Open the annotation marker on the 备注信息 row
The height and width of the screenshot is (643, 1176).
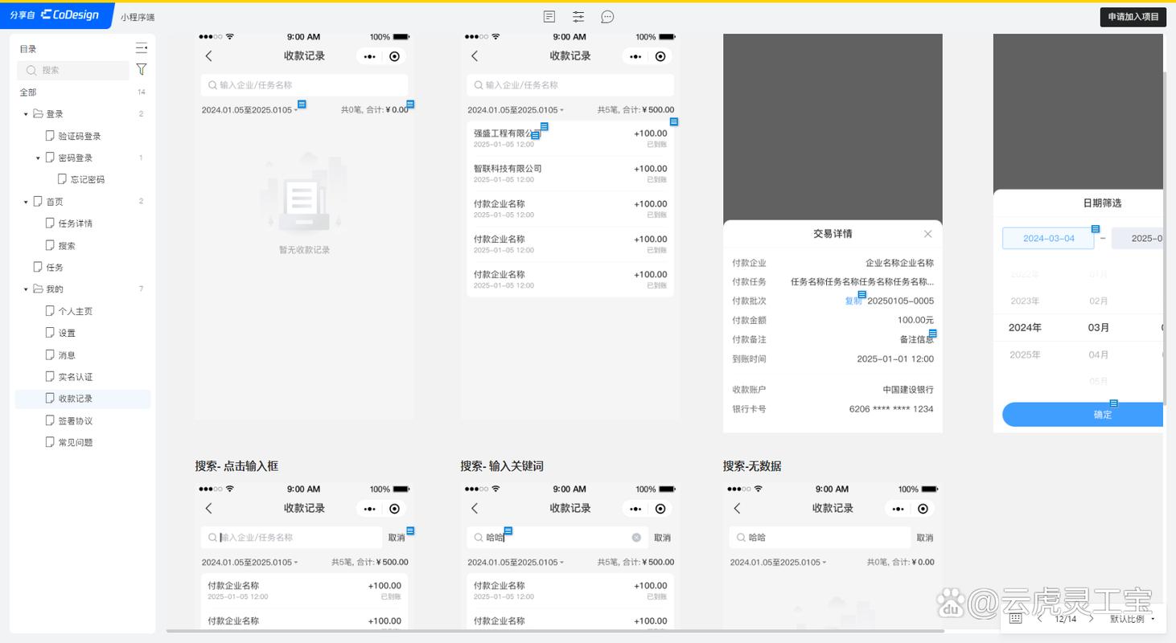pos(933,333)
